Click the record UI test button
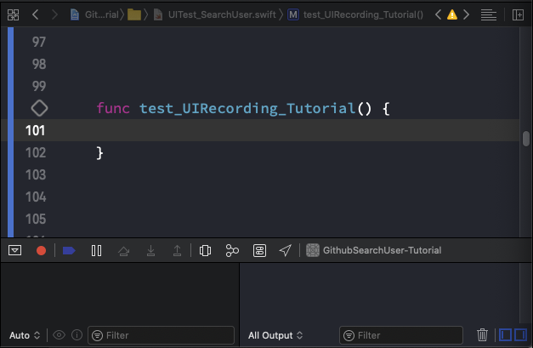This screenshot has height=348, width=533. [41, 250]
